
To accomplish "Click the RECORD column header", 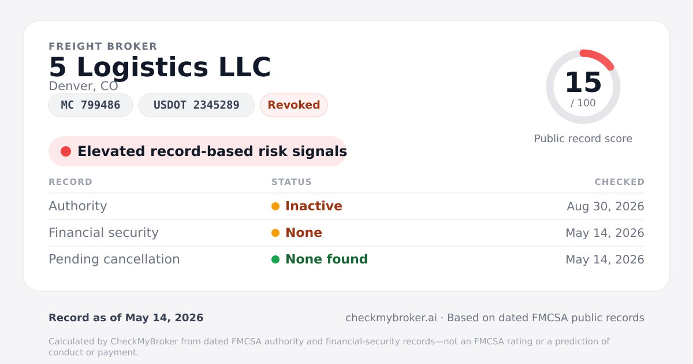I will [x=70, y=182].
